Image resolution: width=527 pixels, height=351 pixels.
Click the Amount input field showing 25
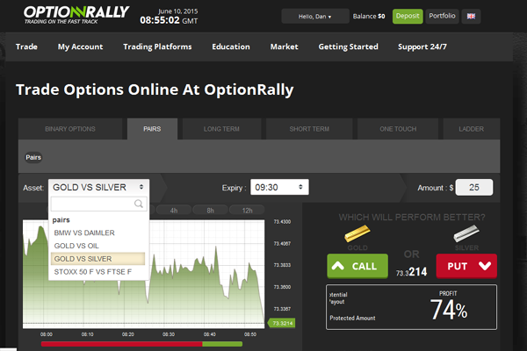474,187
